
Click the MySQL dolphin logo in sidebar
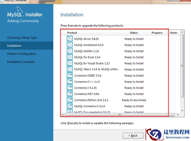[20, 9]
